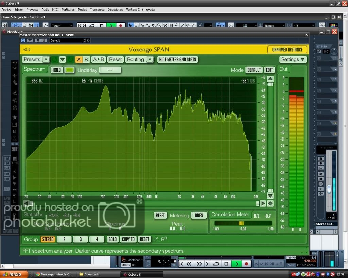Open the Settings dropdown
Viewport: 348px width, 278px height.
click(293, 59)
